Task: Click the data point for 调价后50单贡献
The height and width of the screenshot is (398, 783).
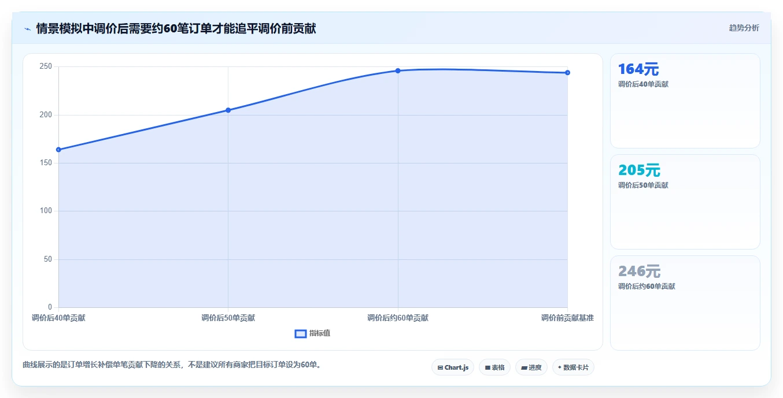Action: (x=228, y=110)
